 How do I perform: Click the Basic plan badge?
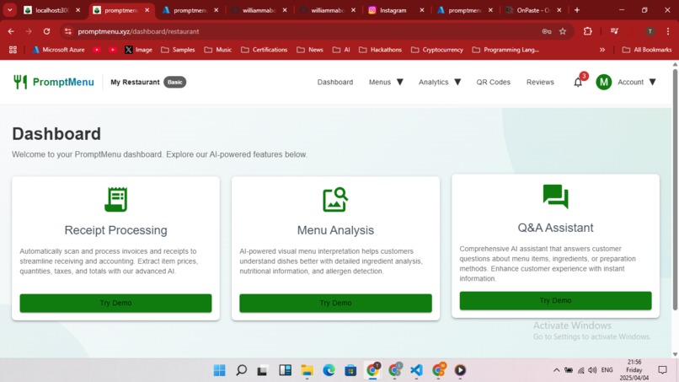click(175, 82)
